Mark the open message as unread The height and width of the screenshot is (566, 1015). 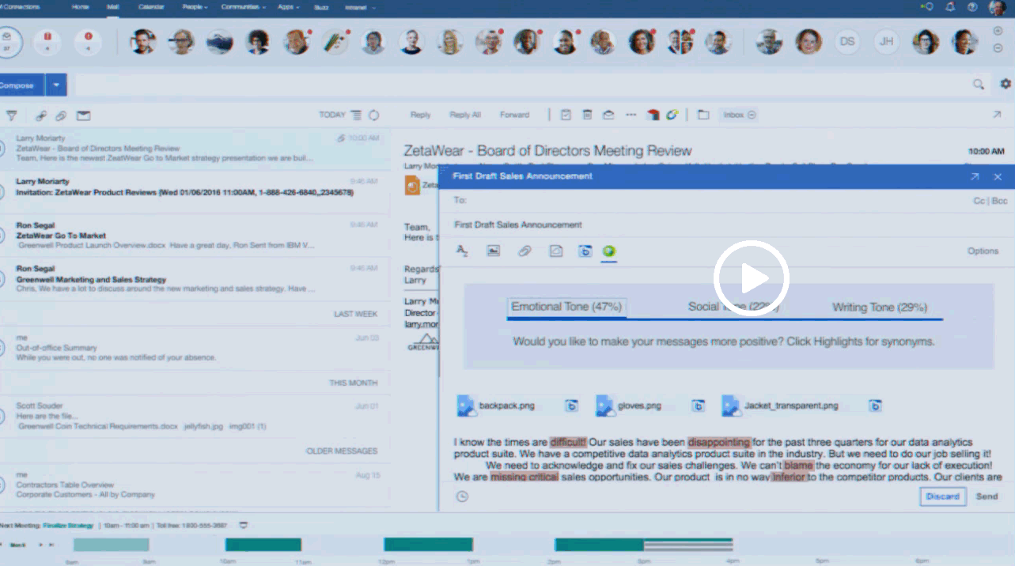point(608,115)
